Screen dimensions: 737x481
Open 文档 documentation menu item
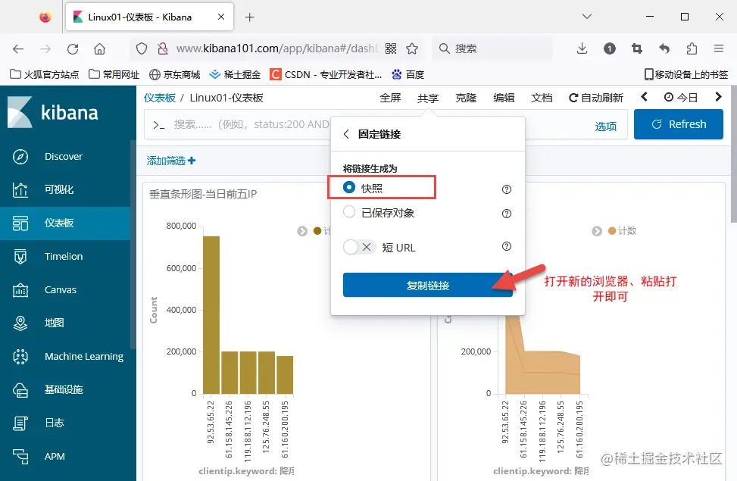click(x=542, y=98)
